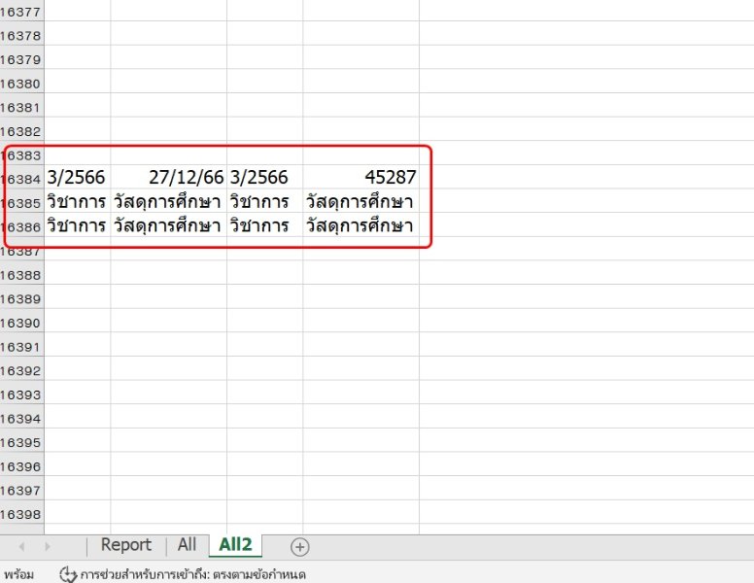Click the sheet tab scroll-right arrow

pyautogui.click(x=49, y=547)
